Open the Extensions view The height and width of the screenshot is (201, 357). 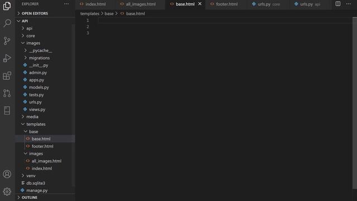(7, 76)
